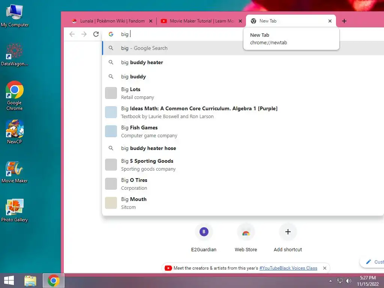Open Movie Maker desktop shortcut
The height and width of the screenshot is (288, 384).
click(x=15, y=172)
